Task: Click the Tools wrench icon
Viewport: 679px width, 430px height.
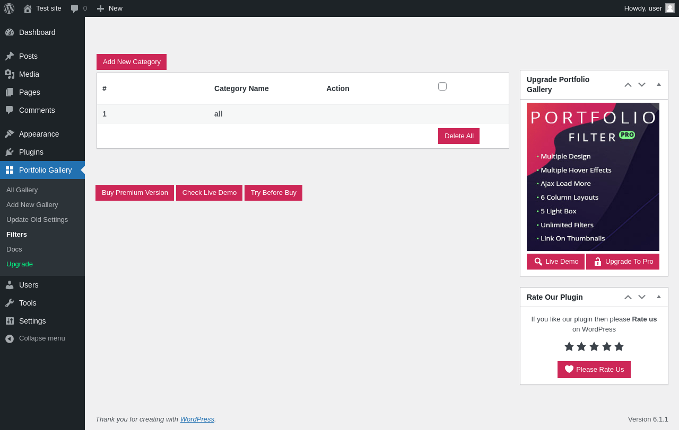Action: point(10,303)
